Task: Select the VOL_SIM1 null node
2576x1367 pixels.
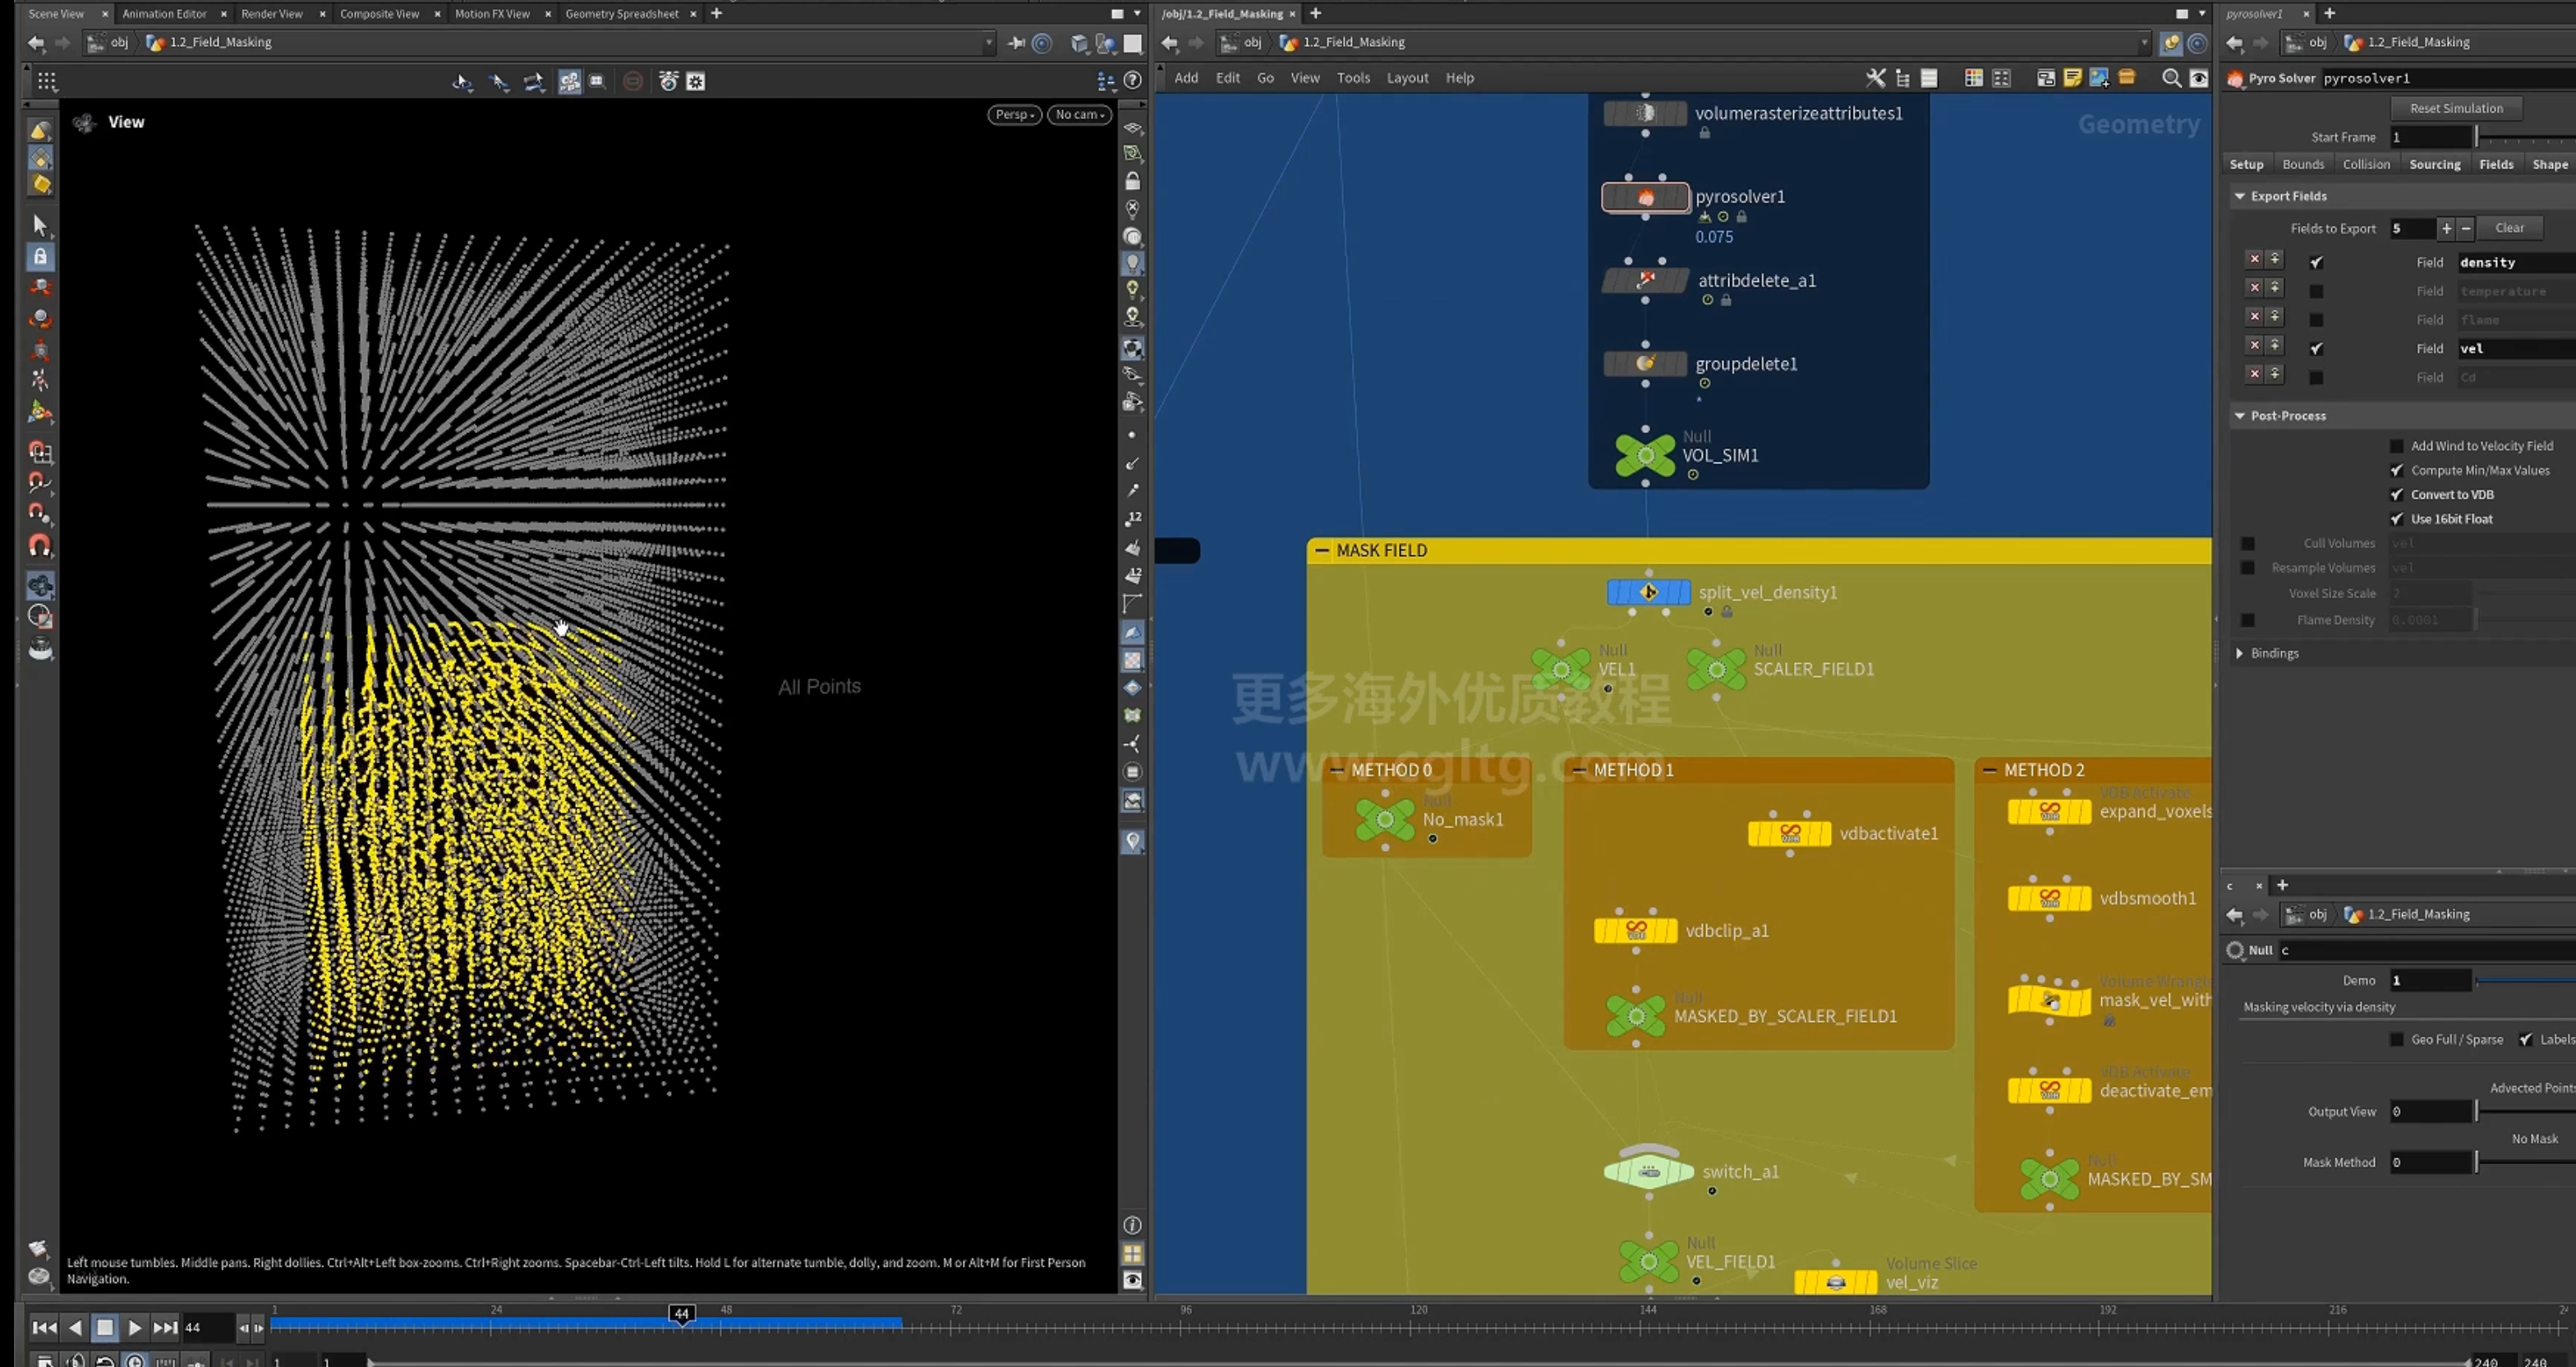Action: tap(1645, 455)
